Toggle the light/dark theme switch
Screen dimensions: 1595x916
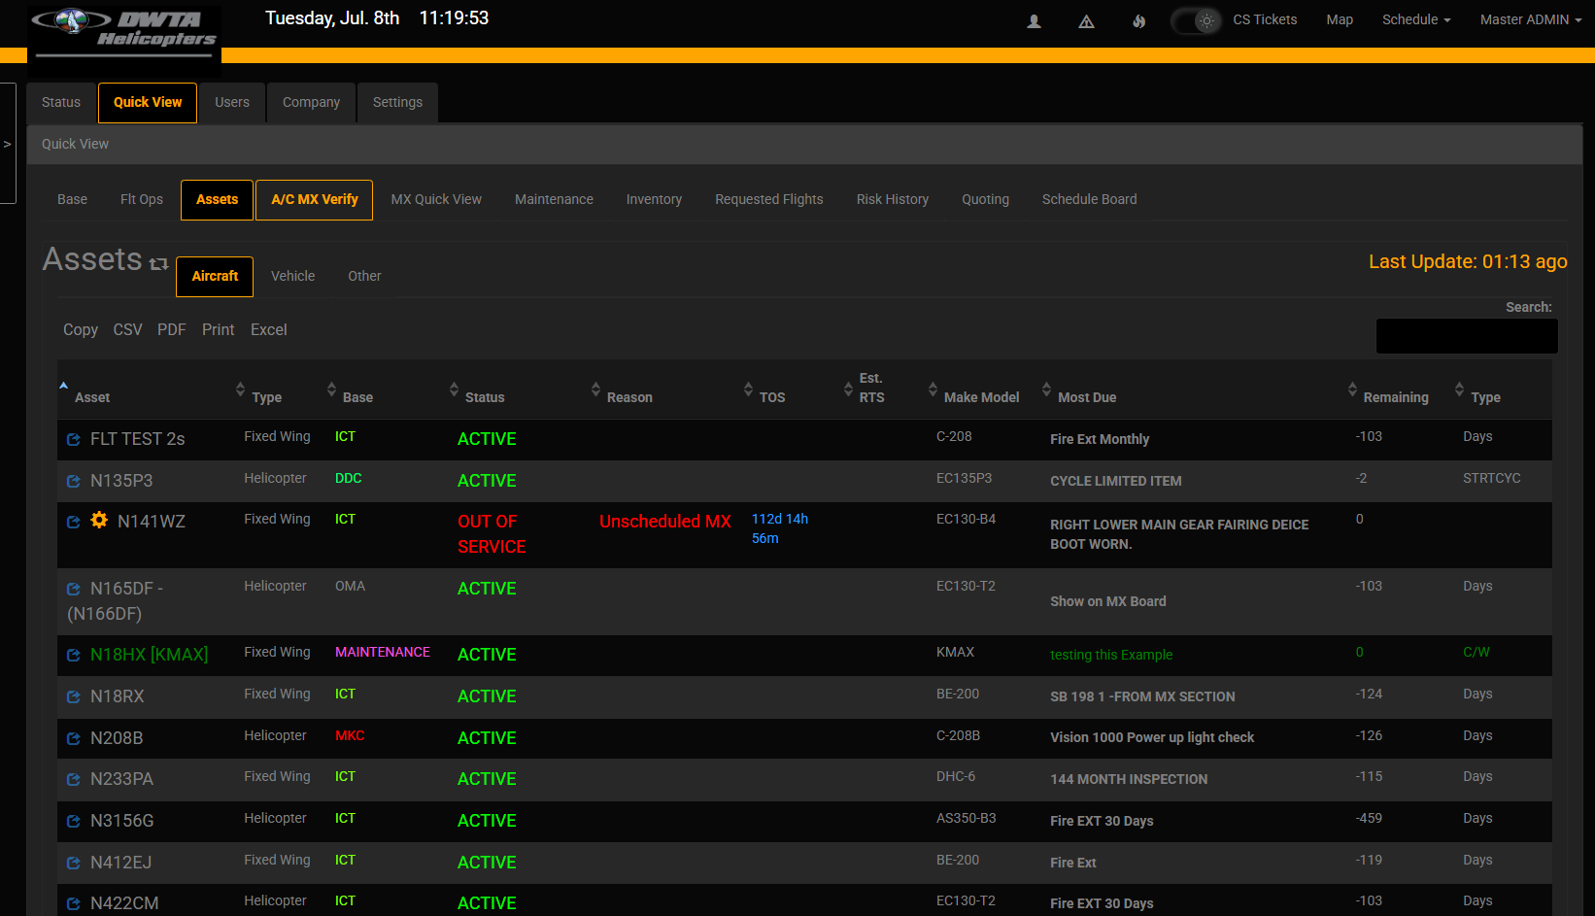click(x=1196, y=20)
